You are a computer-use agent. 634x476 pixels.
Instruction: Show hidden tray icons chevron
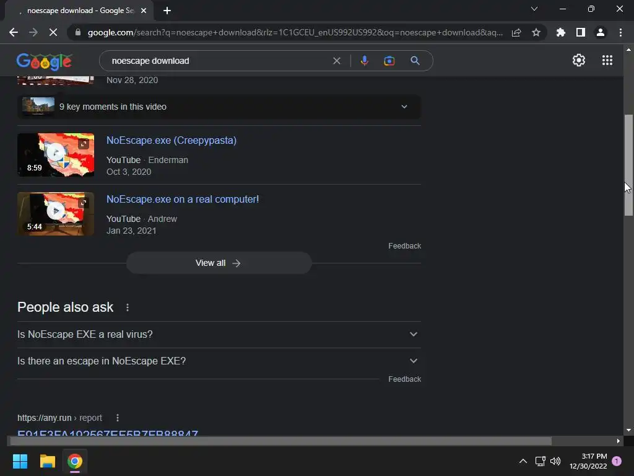click(x=523, y=461)
